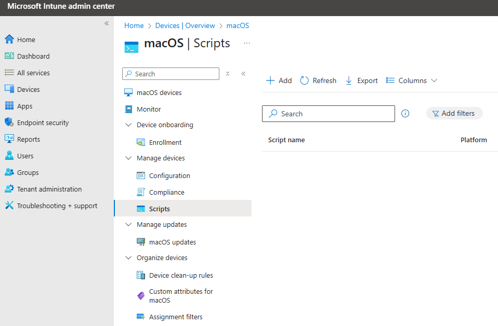The height and width of the screenshot is (326, 498).
Task: Go to Home breadcrumb link
Action: click(134, 25)
